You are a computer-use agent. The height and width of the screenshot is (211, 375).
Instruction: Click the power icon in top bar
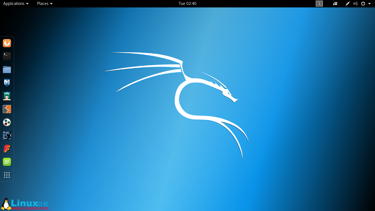point(363,4)
